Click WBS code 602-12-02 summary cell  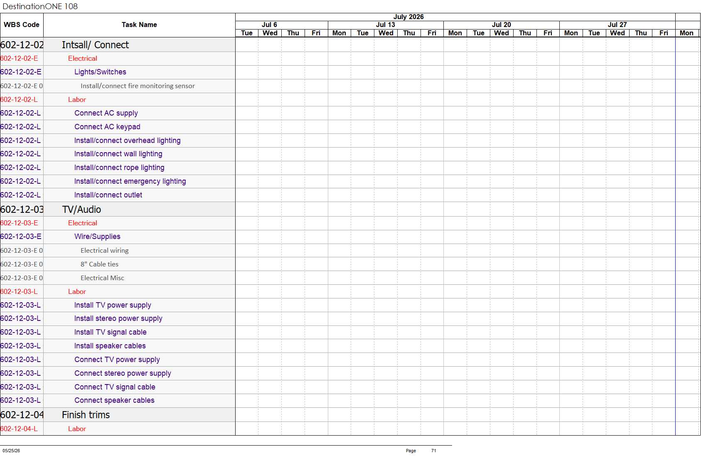22,45
